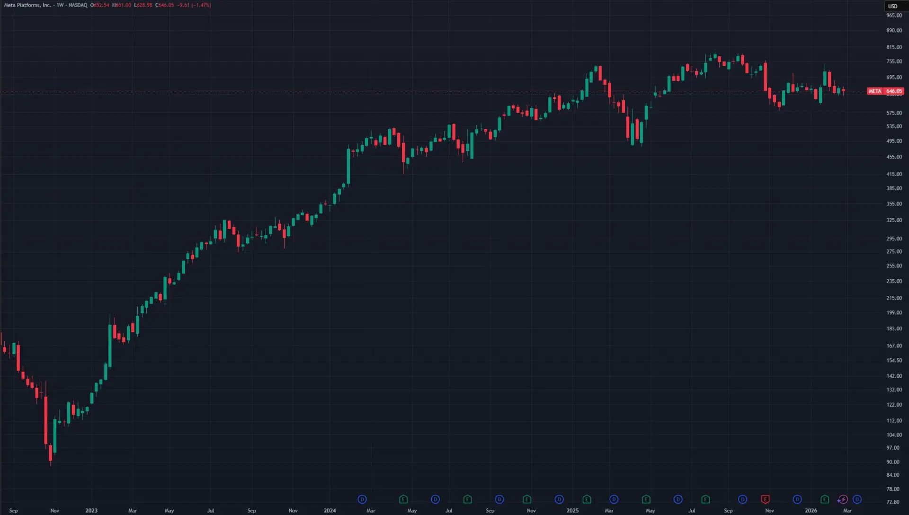The image size is (909, 515).
Task: Show the dividend marker before Jul 2025 label
Action: (678, 499)
